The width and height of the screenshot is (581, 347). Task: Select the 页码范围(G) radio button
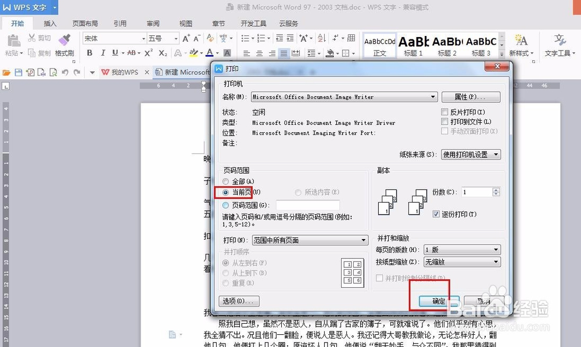point(225,205)
